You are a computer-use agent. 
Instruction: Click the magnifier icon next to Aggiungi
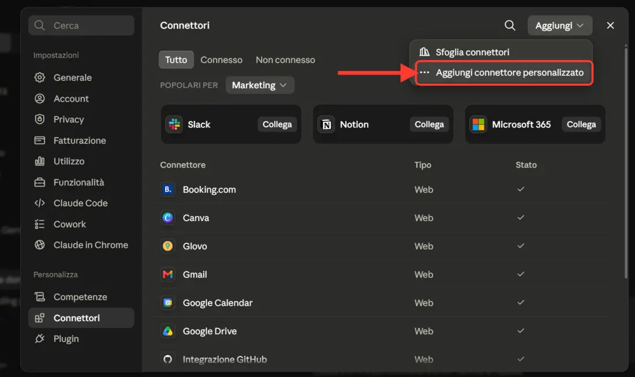point(510,25)
